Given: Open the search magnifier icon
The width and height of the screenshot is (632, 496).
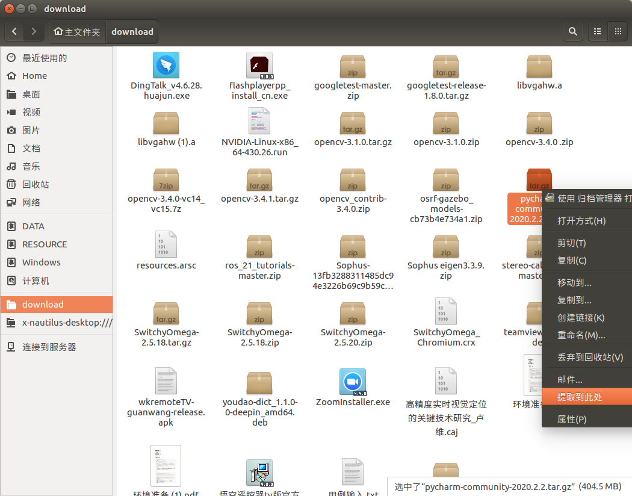Looking at the screenshot, I should (x=573, y=31).
